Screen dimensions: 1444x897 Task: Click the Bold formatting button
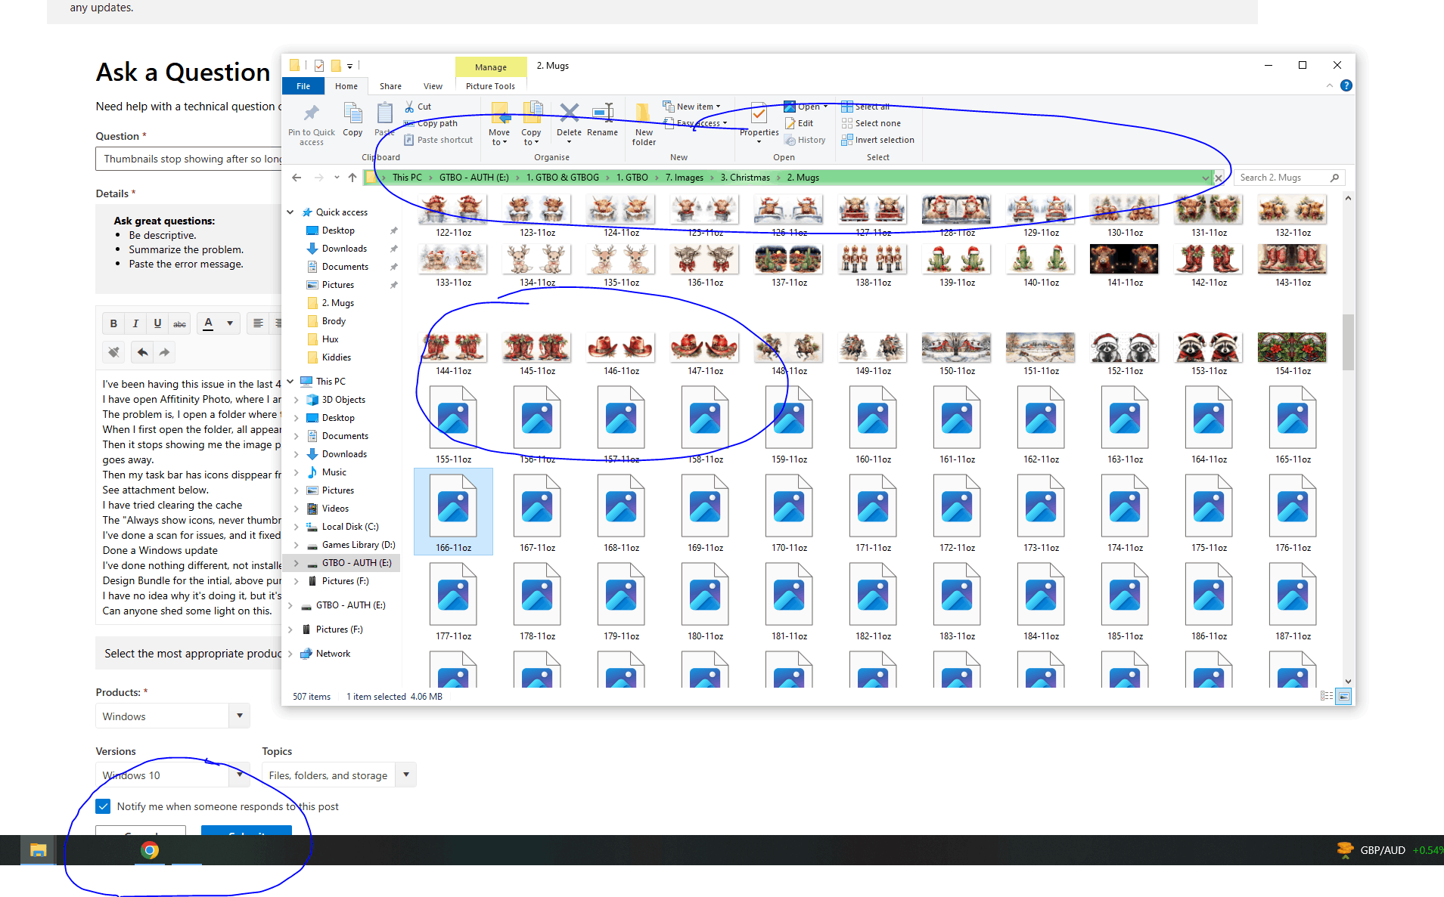pos(113,323)
